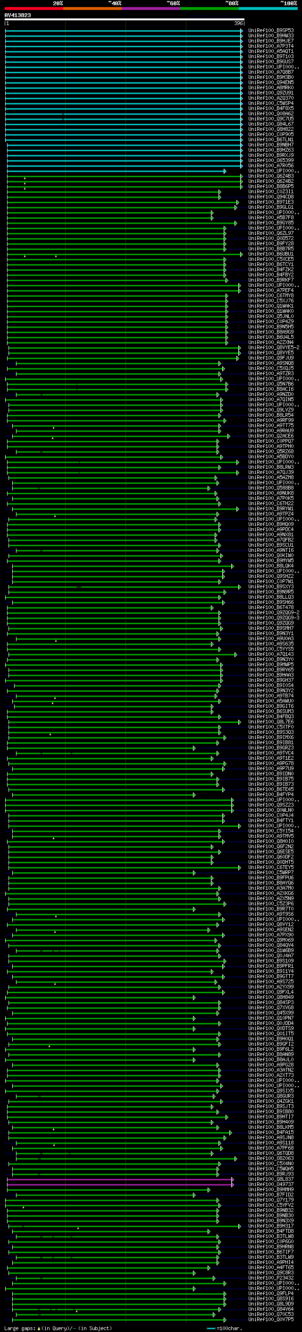Screen dimensions: 302x1332
Task: Select the UniRef100_Q6Z4B3 label
Action: [x=271, y=176]
